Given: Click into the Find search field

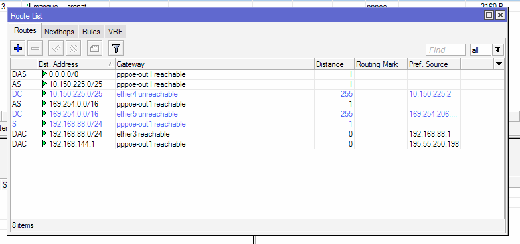Looking at the screenshot, I should click(x=446, y=50).
